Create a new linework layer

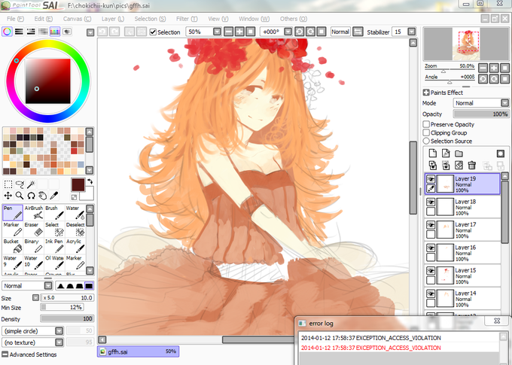(x=446, y=153)
